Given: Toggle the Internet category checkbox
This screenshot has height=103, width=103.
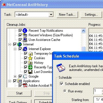Looking at the screenshot, I should [15, 44].
